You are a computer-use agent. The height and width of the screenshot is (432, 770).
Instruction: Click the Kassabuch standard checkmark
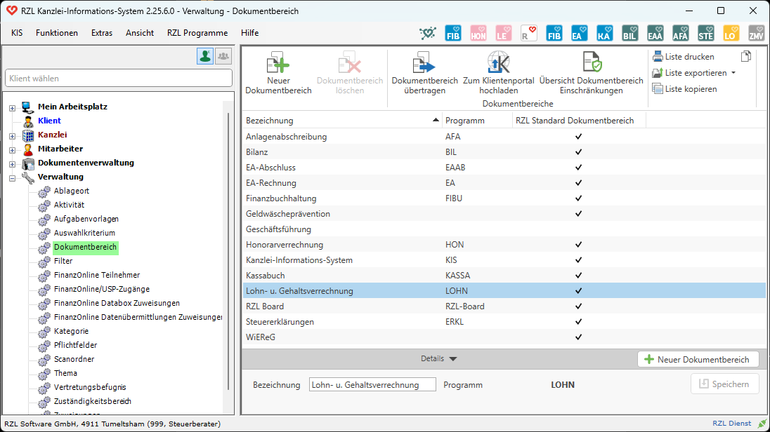579,276
